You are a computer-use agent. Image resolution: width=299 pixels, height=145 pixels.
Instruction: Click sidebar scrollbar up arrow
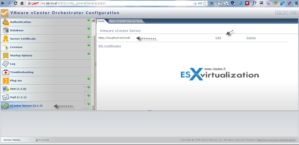[93, 20]
